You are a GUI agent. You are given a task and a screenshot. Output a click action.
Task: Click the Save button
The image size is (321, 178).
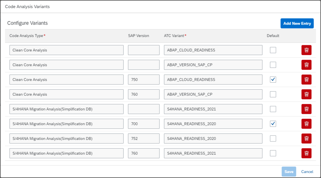[x=289, y=172]
